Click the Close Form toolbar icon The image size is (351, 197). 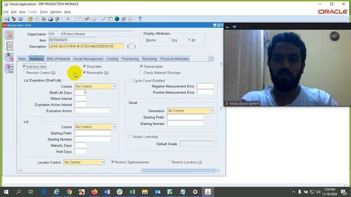click(57, 19)
